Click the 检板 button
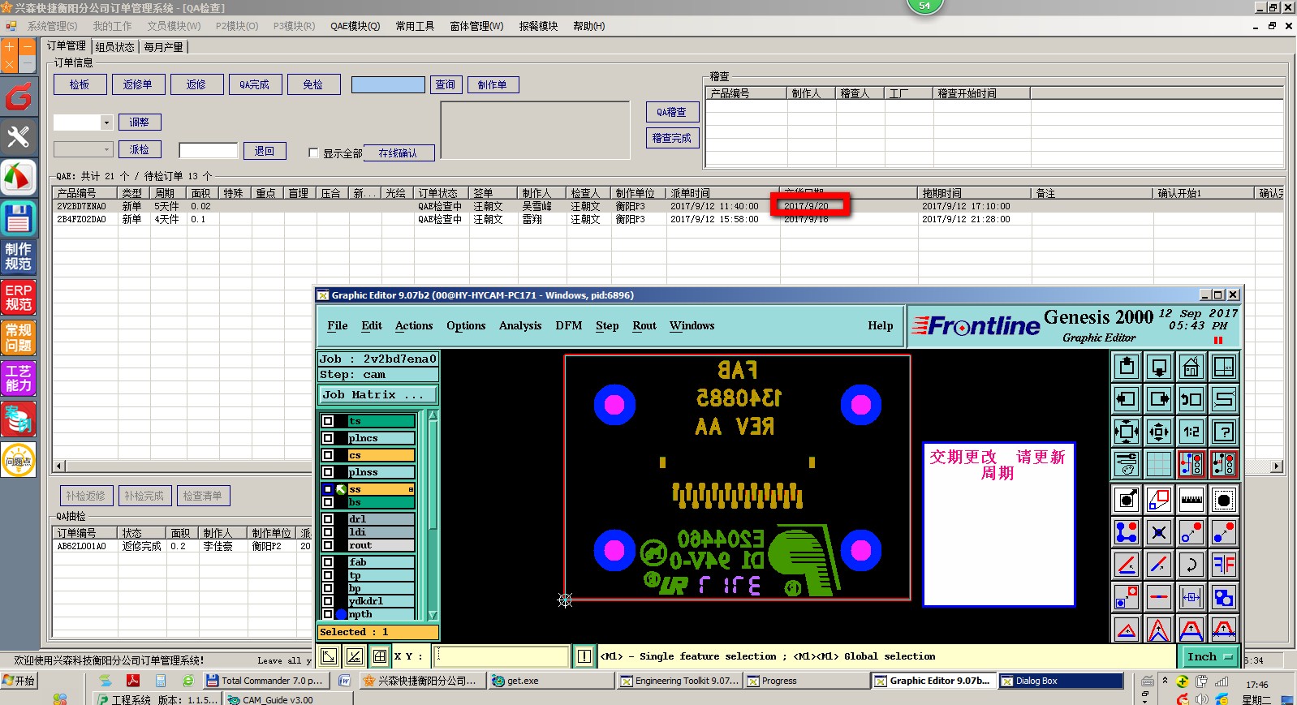1297x705 pixels. [x=80, y=84]
